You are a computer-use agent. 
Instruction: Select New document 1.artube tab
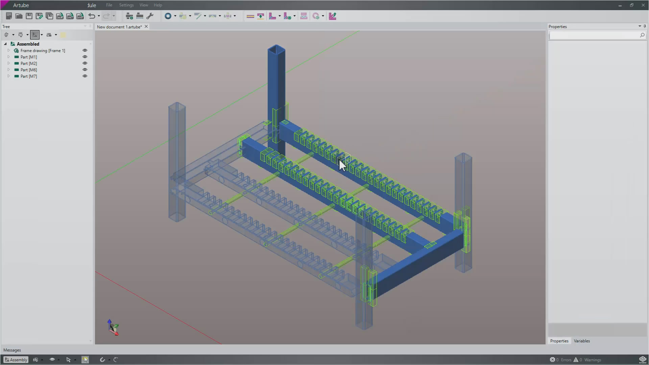119,27
